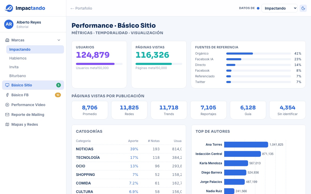Click the Ana Torres author bar
Screen dimensions: 311x194
click(246, 145)
